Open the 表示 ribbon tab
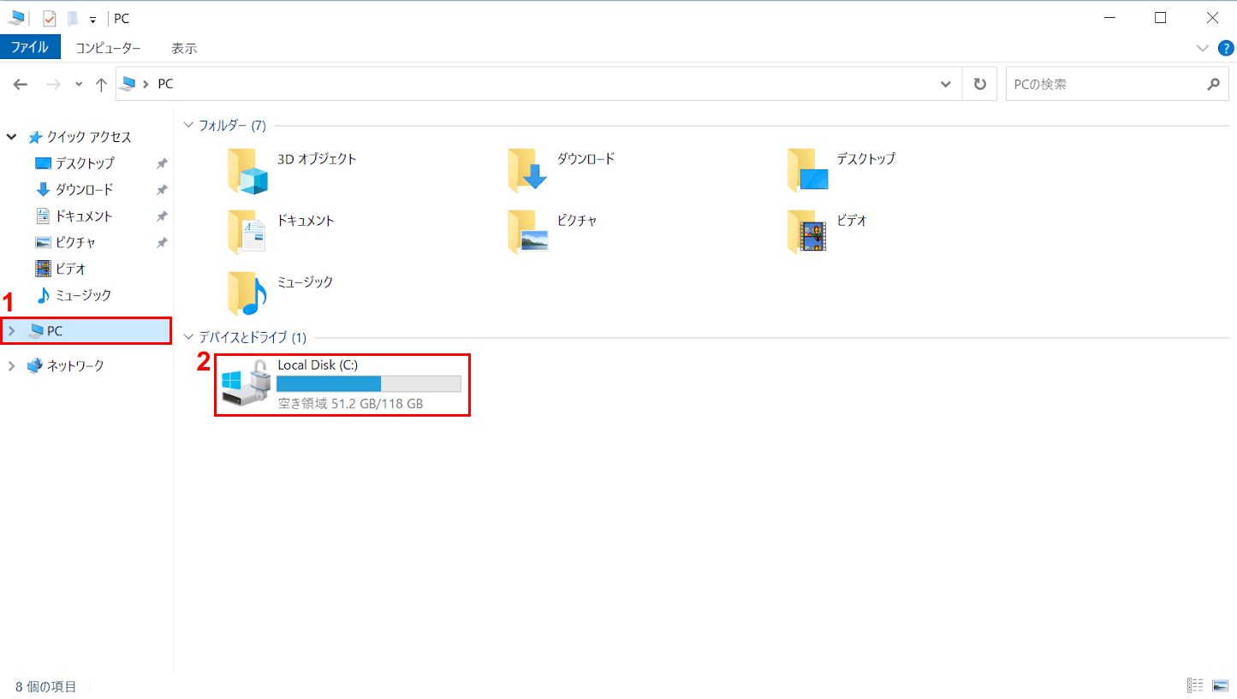The width and height of the screenshot is (1237, 699). 184,48
